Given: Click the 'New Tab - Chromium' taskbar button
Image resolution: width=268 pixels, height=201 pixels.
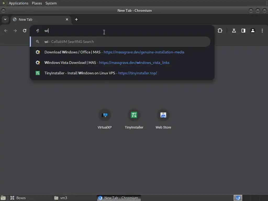Looking at the screenshot, I should click(119, 198).
